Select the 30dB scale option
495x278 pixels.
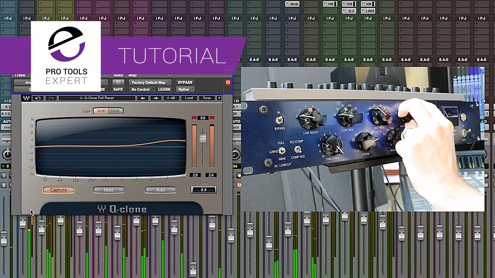coord(115,111)
